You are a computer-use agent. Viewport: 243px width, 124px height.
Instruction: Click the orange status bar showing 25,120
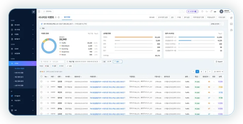click(x=134, y=37)
